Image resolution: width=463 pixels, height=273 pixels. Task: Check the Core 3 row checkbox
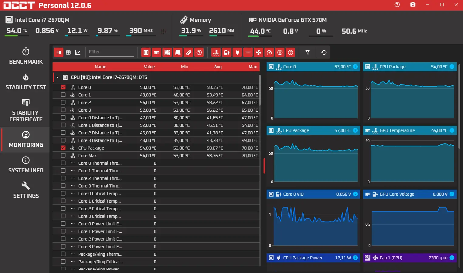pyautogui.click(x=63, y=110)
